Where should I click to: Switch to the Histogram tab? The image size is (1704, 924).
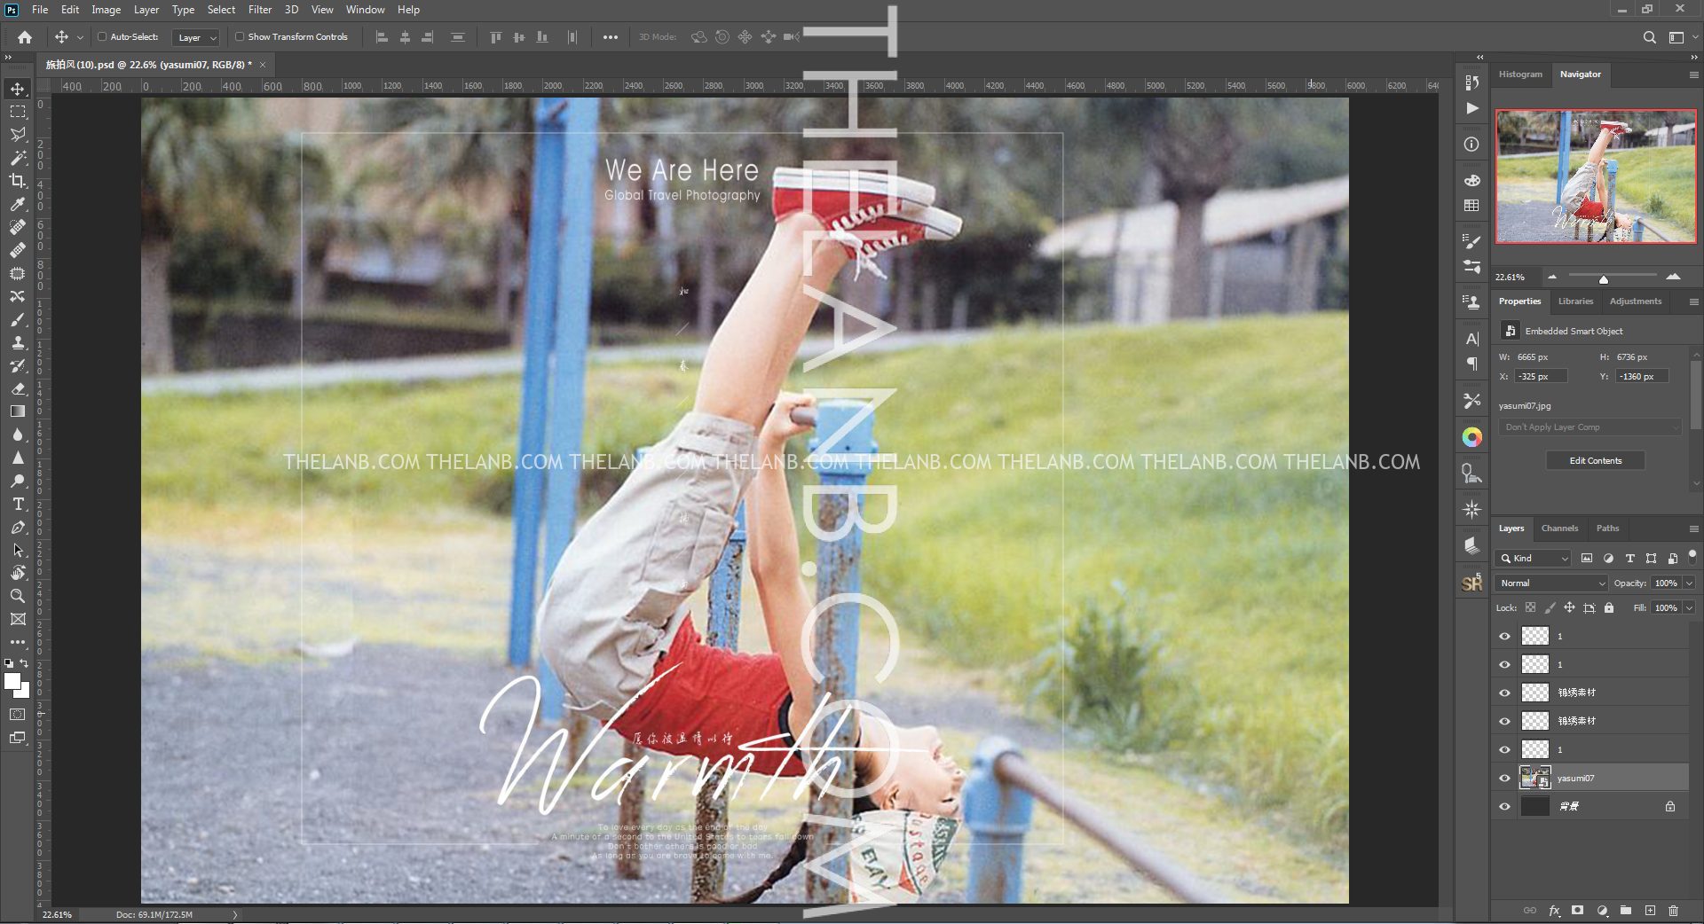(1520, 74)
